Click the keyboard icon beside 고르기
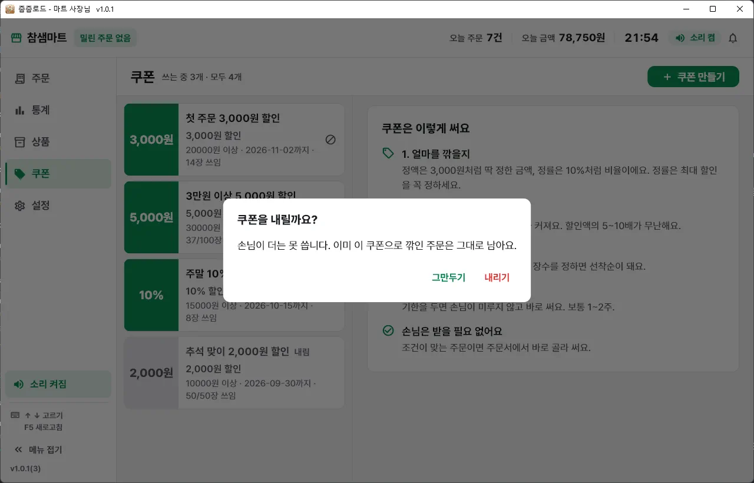Image resolution: width=754 pixels, height=483 pixels. pyautogui.click(x=15, y=415)
